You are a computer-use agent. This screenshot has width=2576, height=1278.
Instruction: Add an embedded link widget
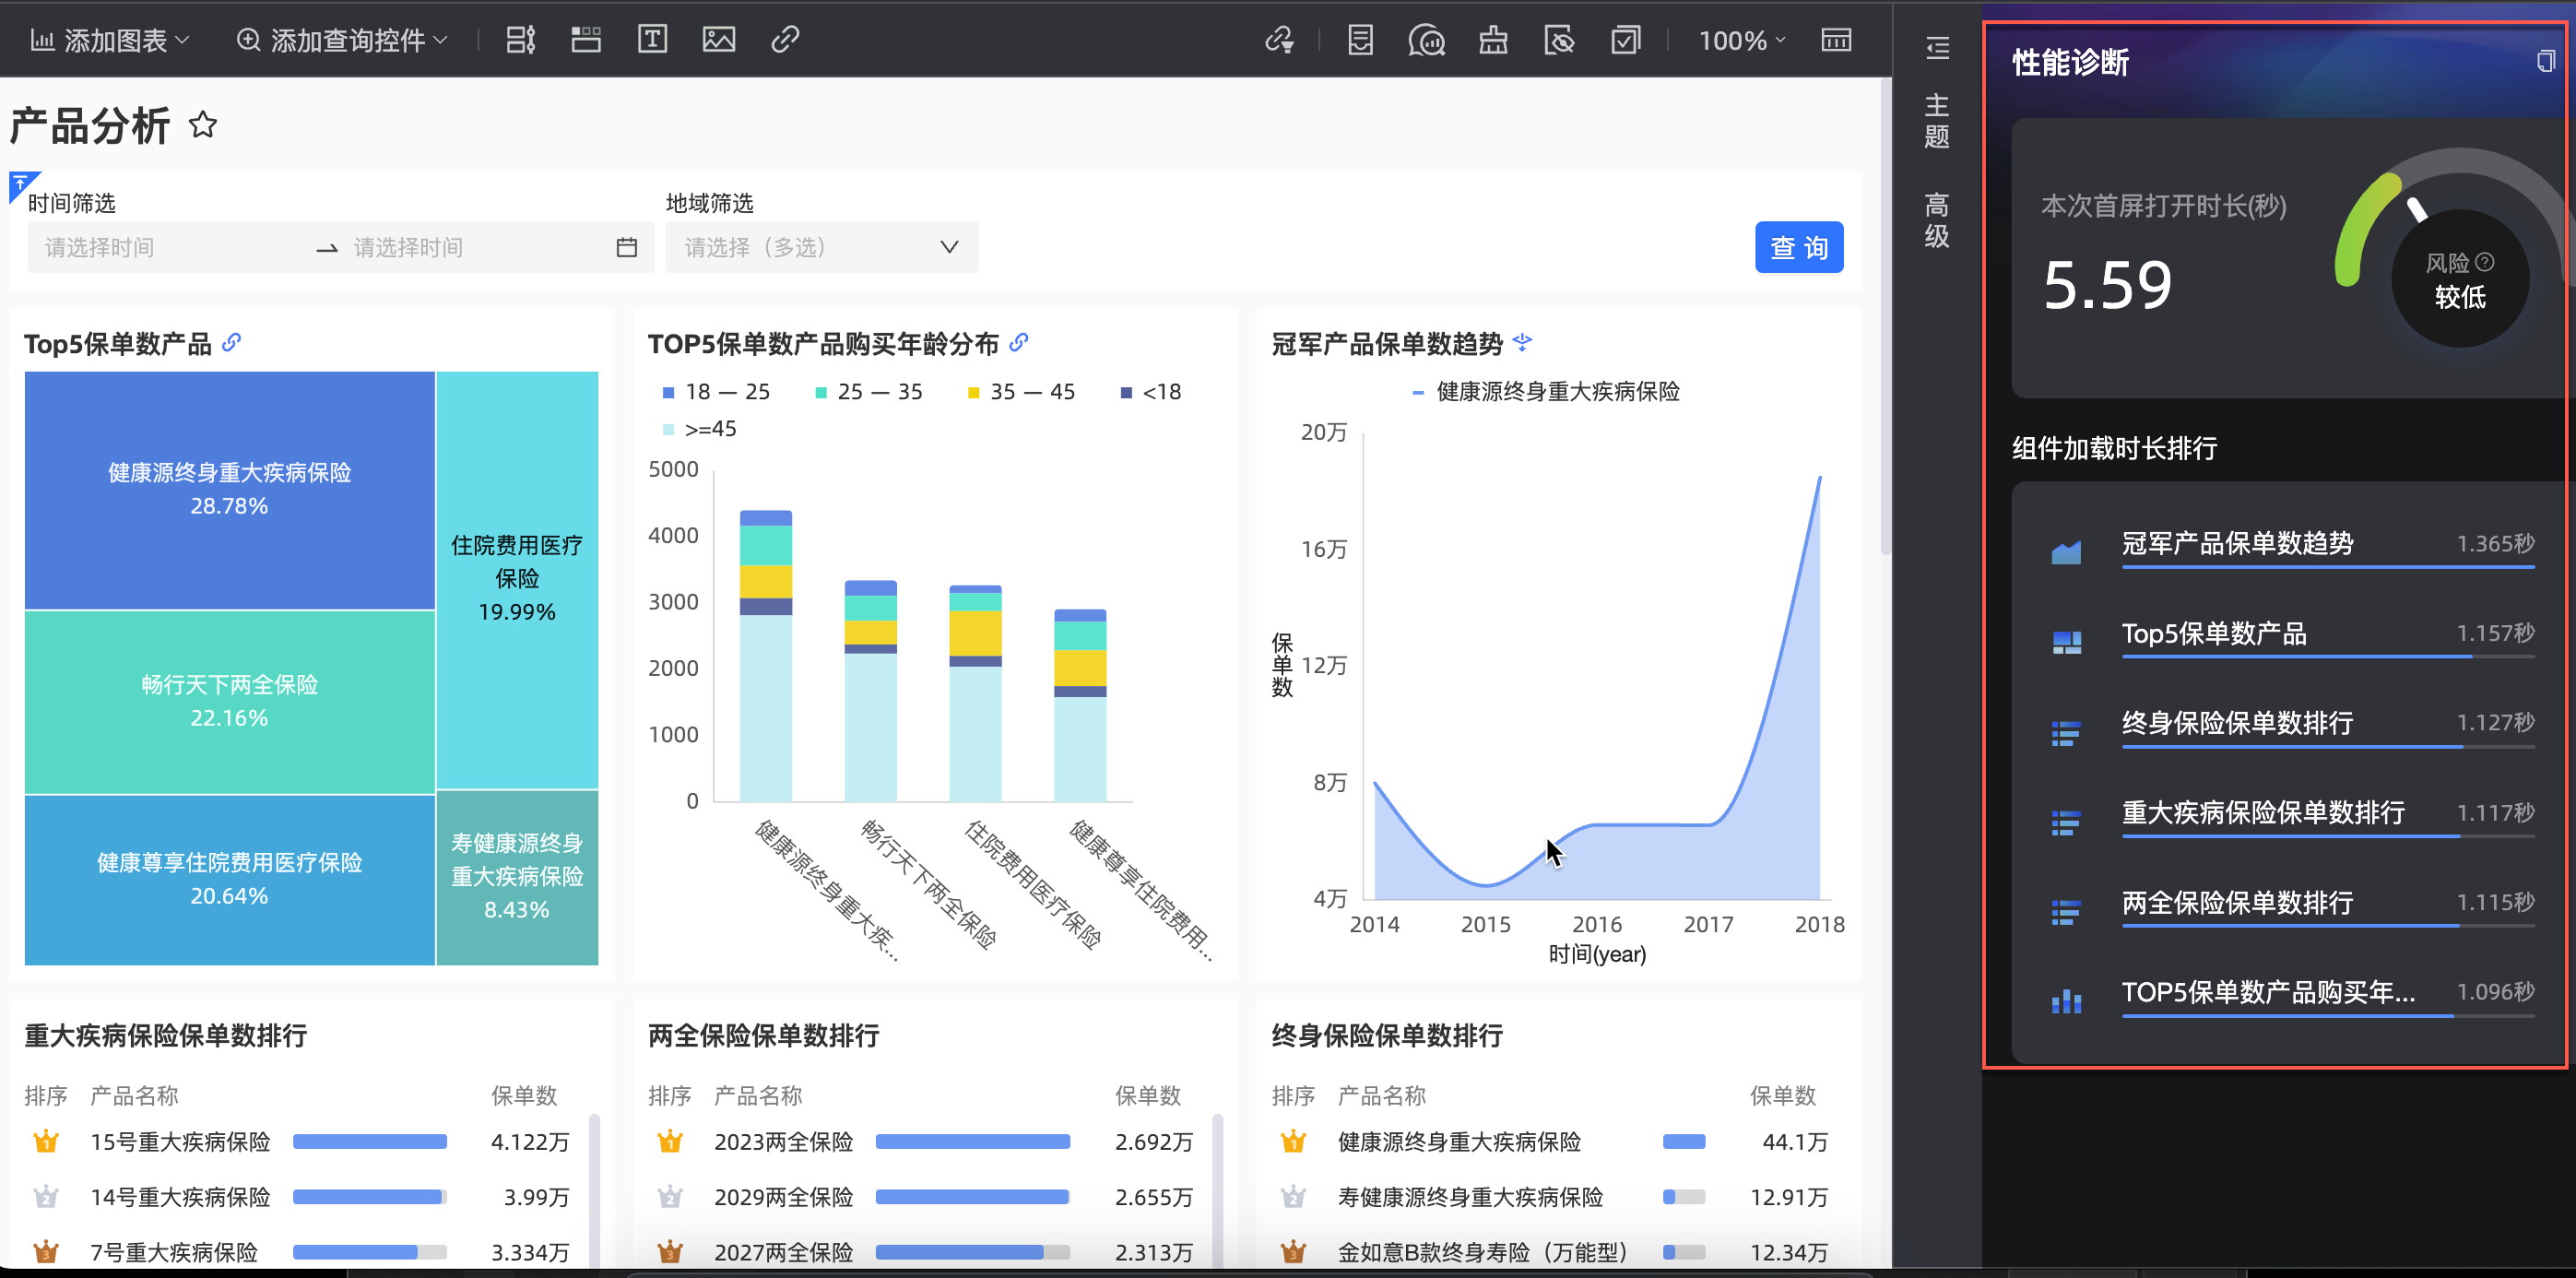click(785, 40)
